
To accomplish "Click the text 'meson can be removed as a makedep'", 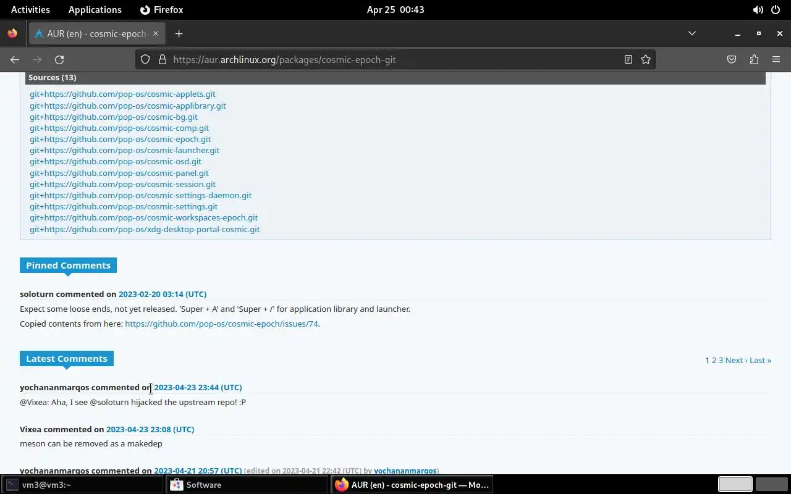I will tap(91, 443).
